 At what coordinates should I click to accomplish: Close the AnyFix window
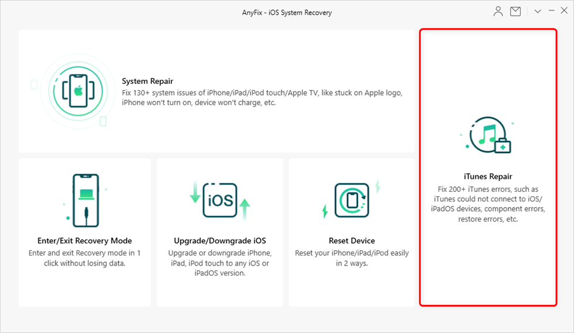tap(564, 11)
